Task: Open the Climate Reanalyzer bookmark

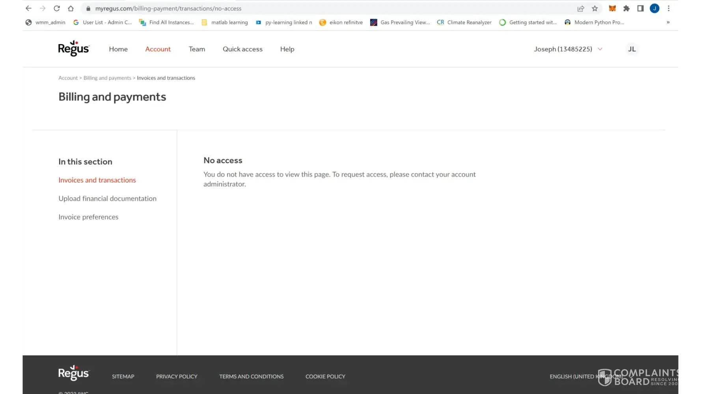Action: [x=464, y=22]
